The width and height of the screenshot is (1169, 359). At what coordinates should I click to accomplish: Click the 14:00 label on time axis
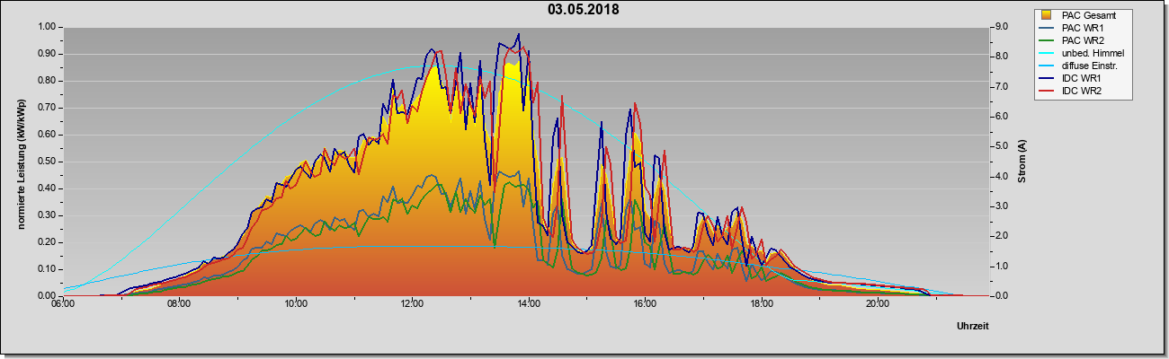tap(529, 304)
